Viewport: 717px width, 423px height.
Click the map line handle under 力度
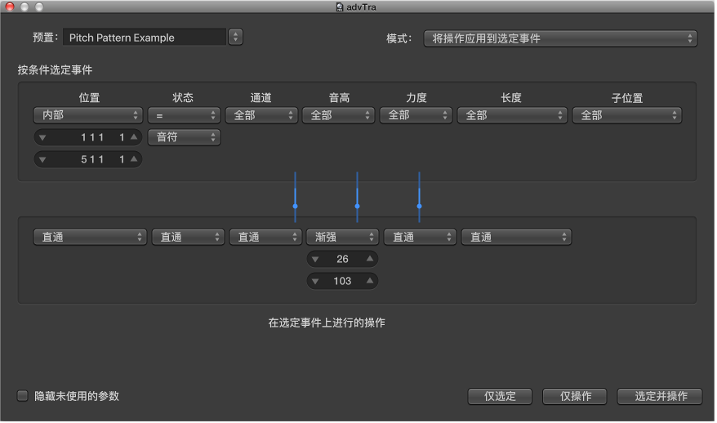(x=419, y=207)
